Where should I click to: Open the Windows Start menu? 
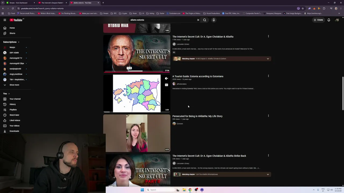click(142, 190)
